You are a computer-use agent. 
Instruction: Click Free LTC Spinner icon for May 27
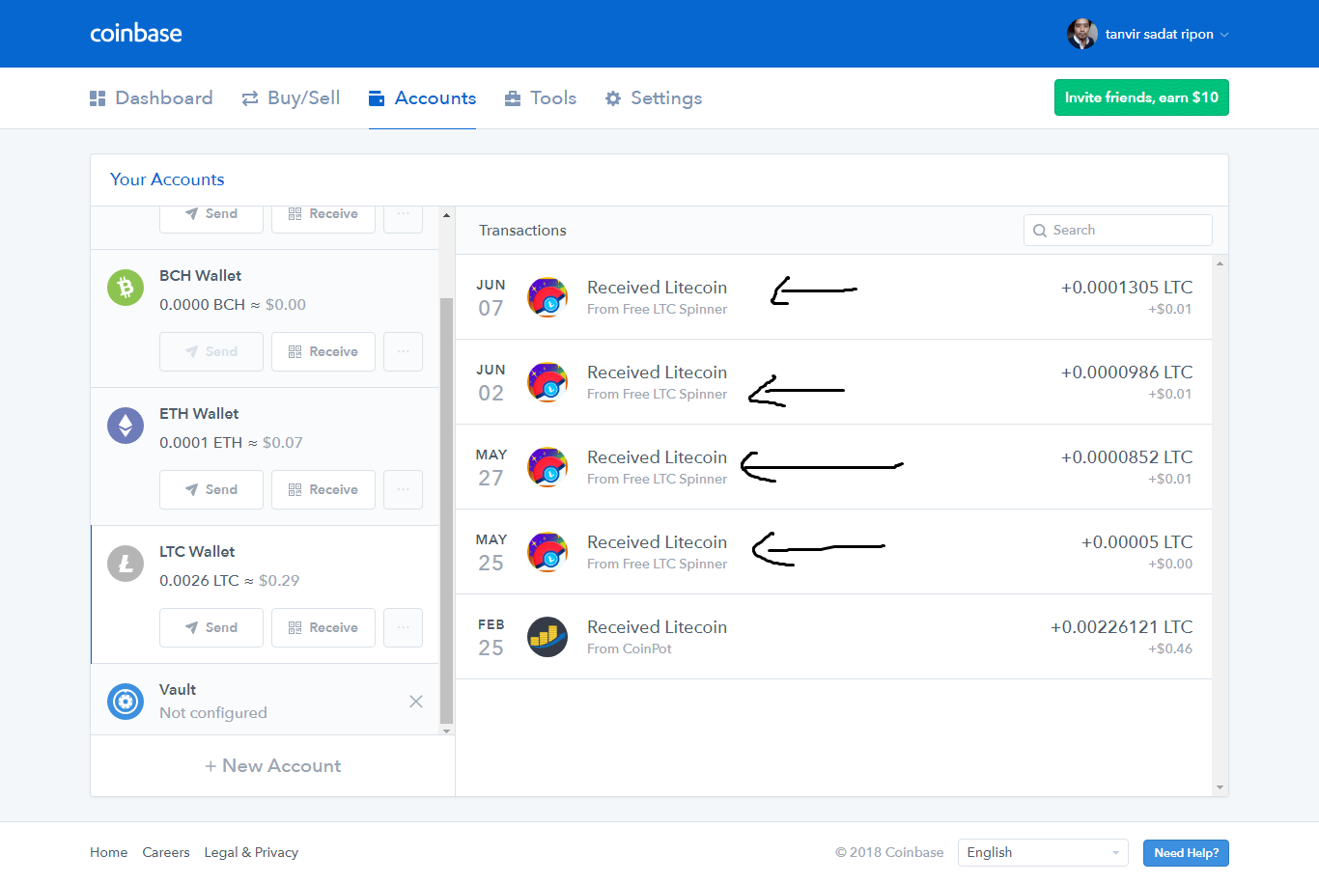point(547,467)
